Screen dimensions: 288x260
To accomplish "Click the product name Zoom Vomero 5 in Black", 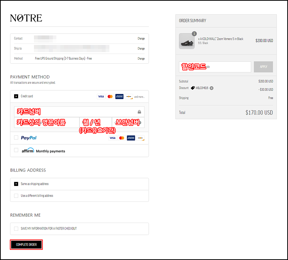I will click(x=221, y=39).
